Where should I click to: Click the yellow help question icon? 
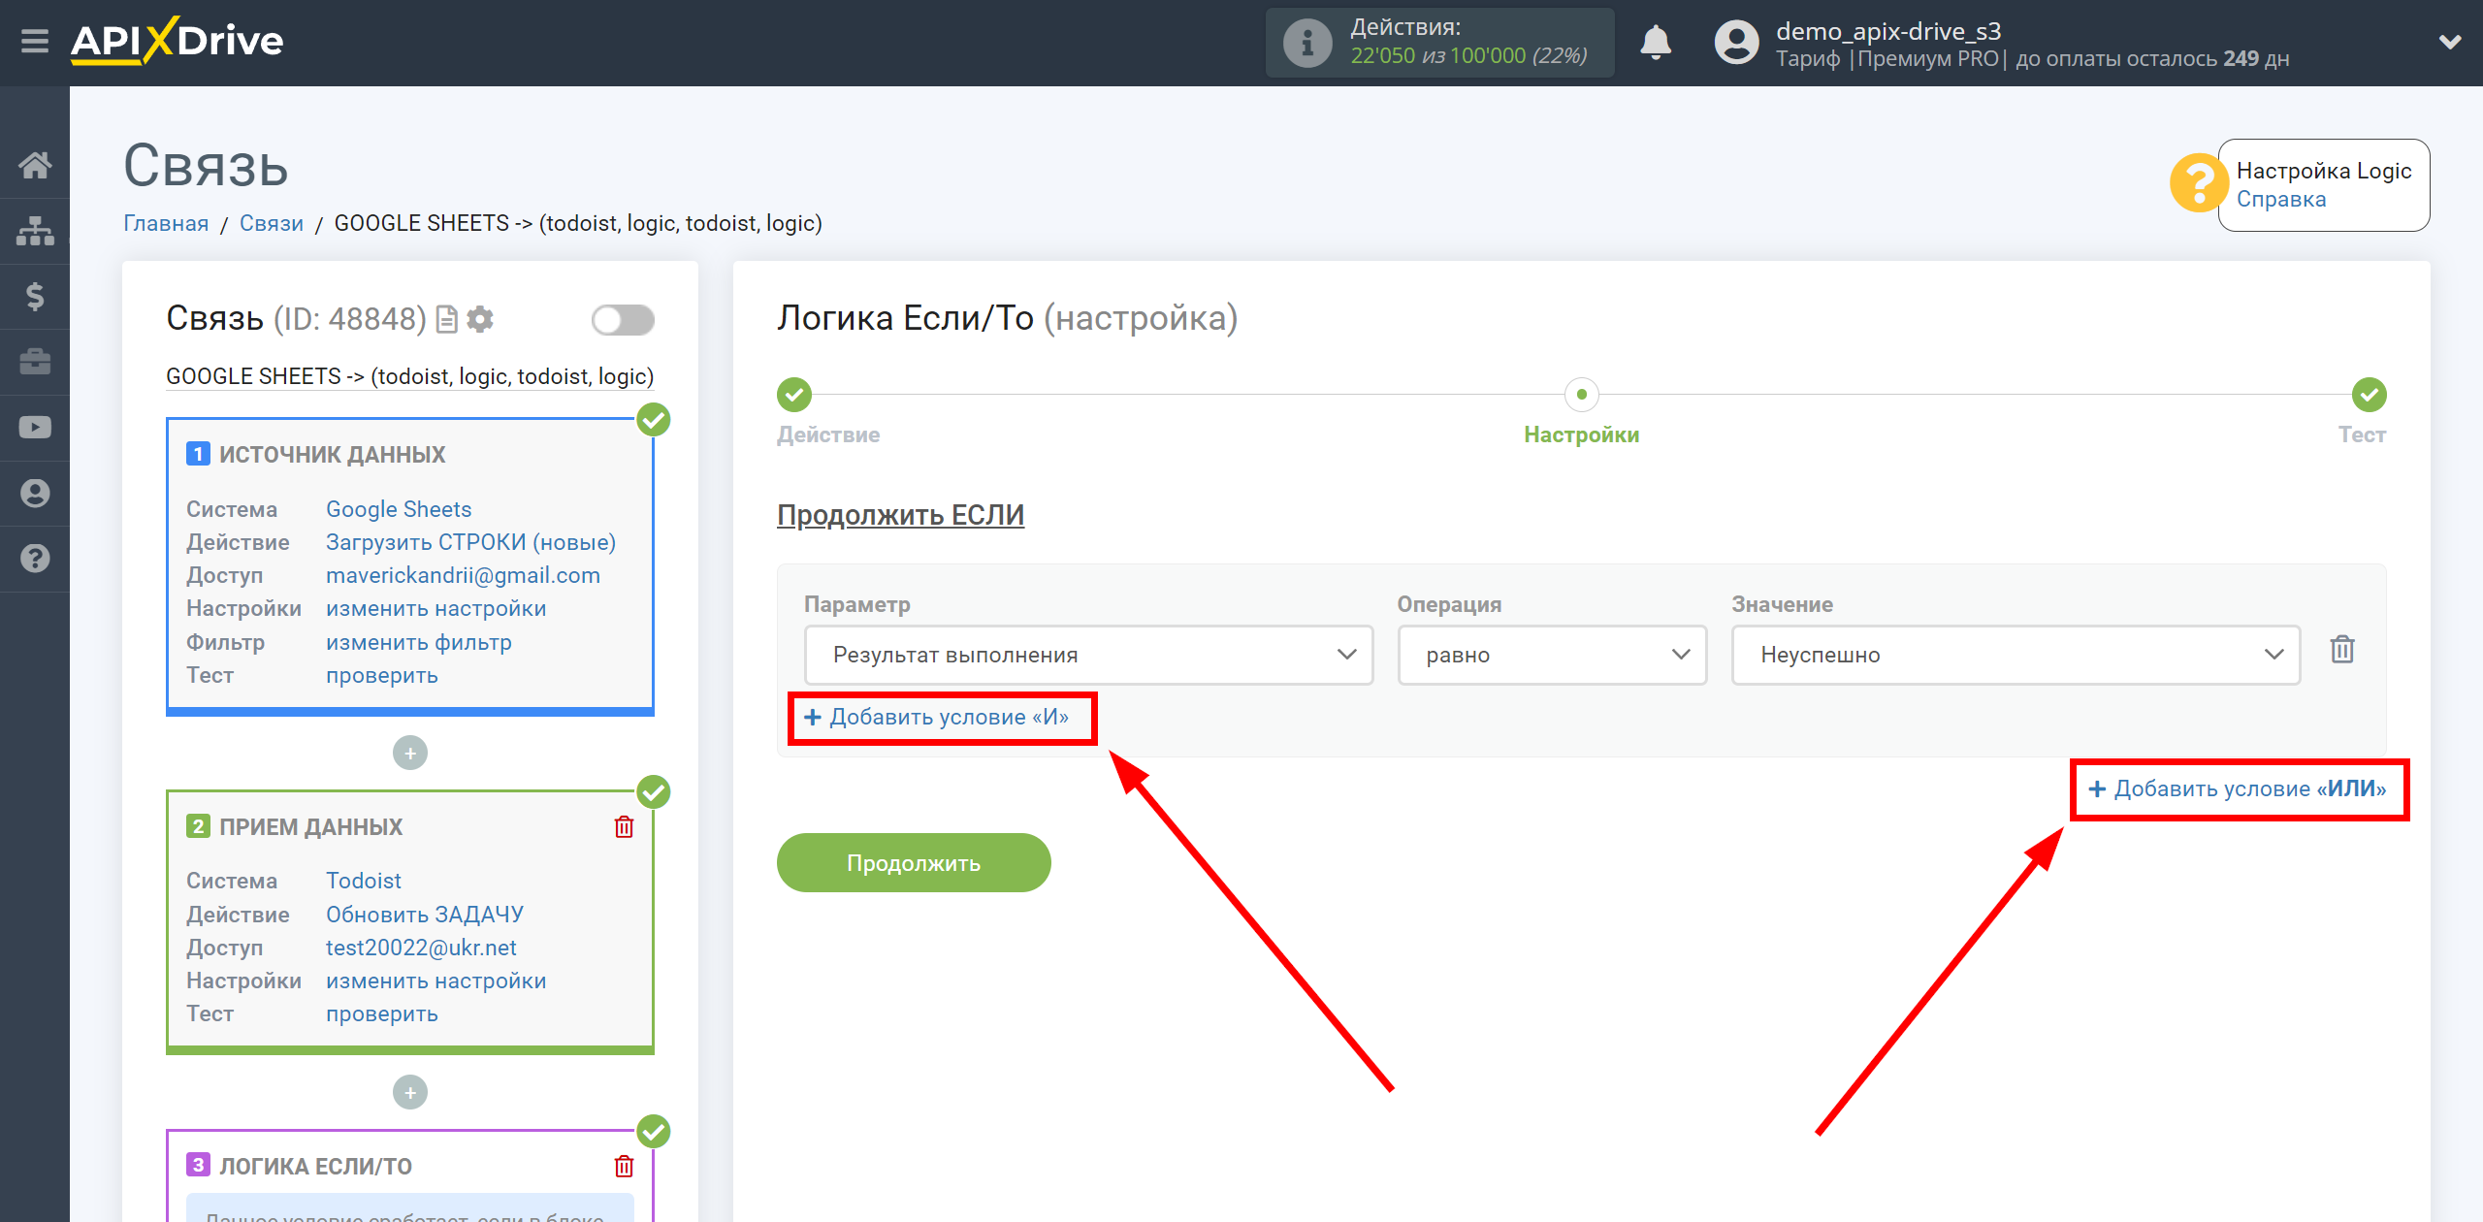point(2198,183)
